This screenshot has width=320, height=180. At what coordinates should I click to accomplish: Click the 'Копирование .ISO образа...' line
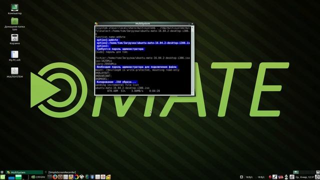pos(116,82)
